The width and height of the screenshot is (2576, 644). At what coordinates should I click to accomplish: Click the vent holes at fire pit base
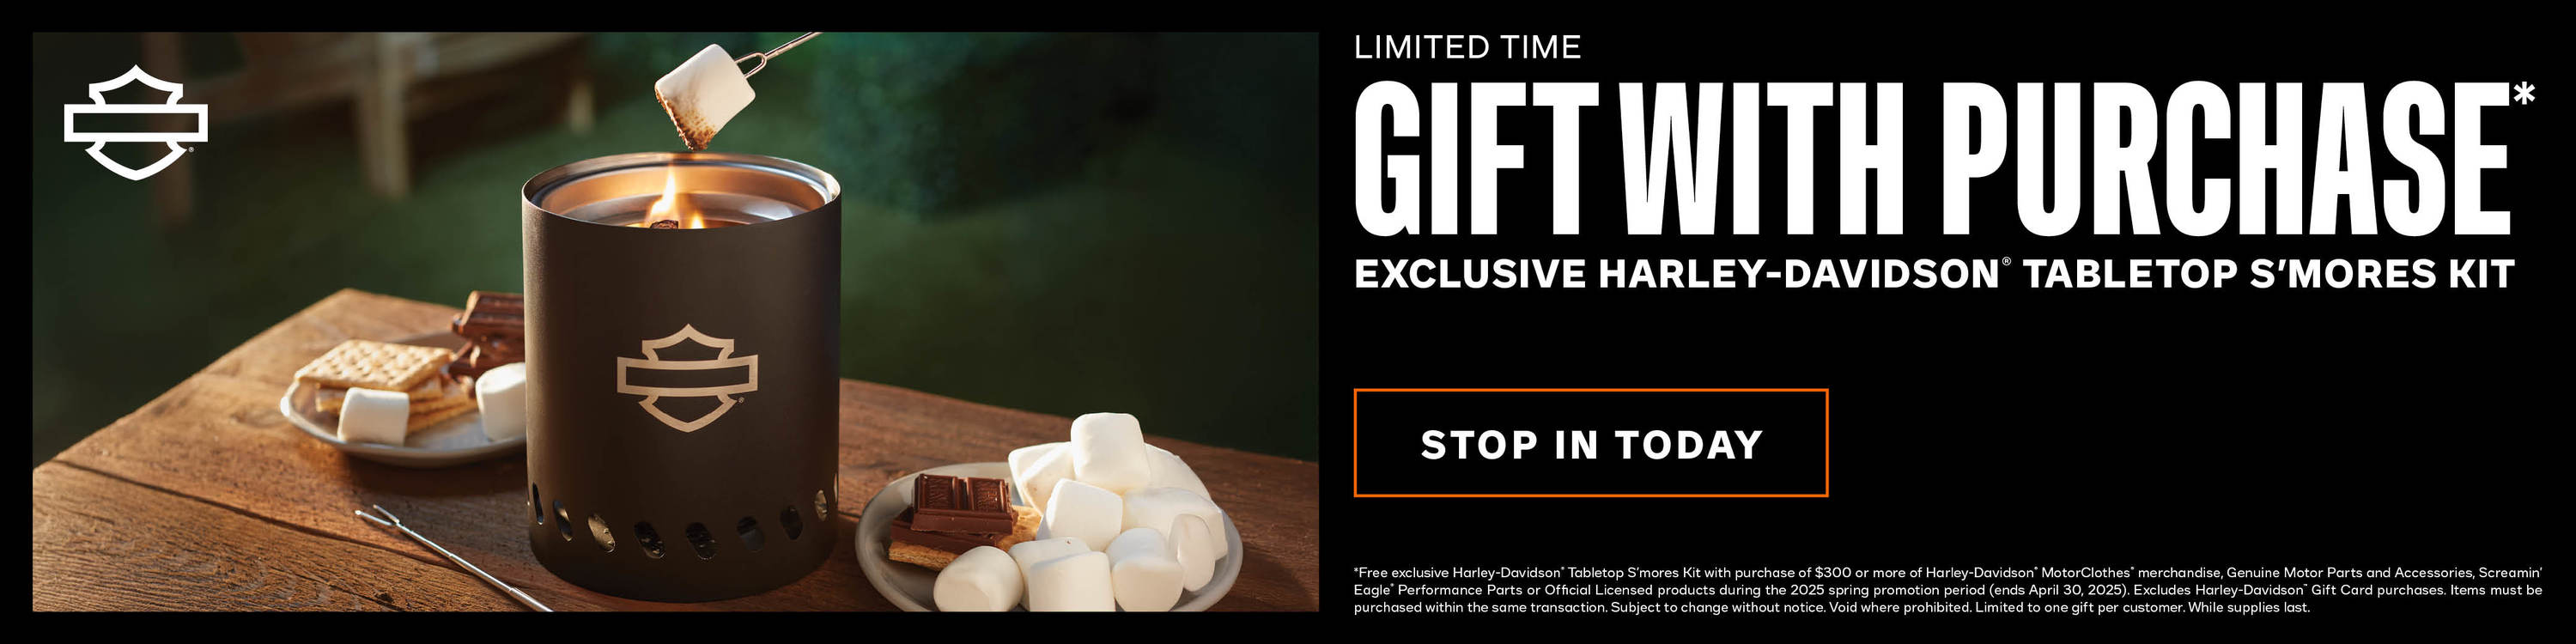680,528
